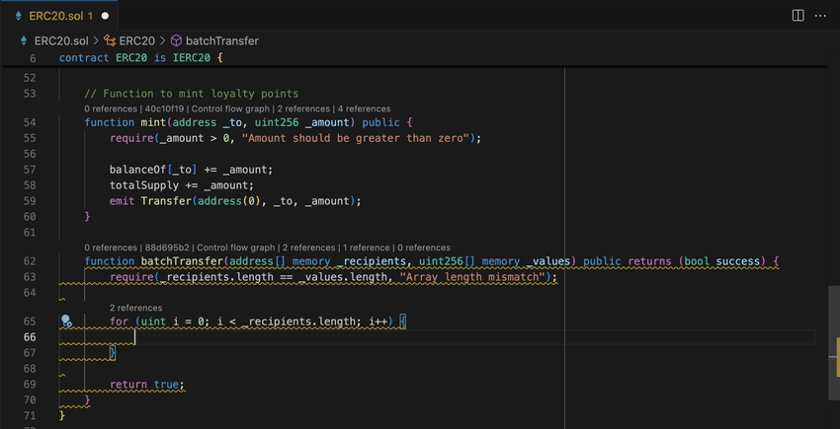Open Control flow graph for mint function
The width and height of the screenshot is (840, 429).
(x=230, y=108)
